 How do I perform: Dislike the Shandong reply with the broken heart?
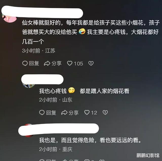105,113
